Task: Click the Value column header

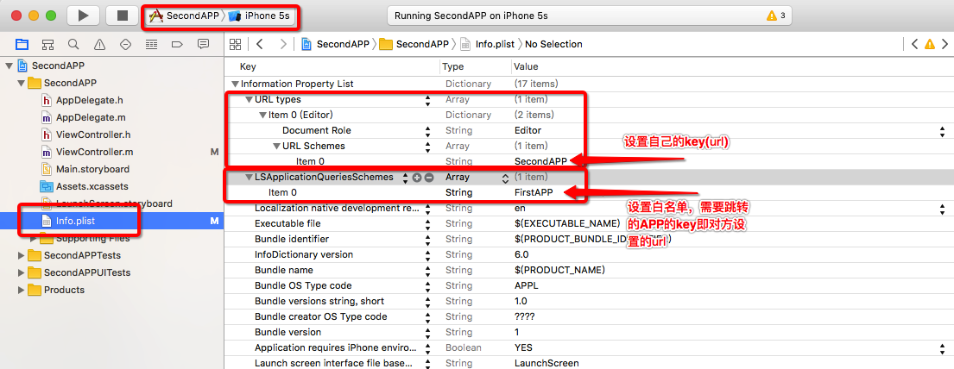Action: tap(526, 66)
